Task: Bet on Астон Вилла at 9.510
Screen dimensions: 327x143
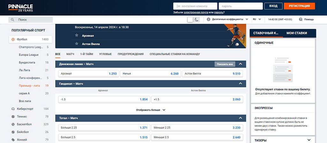Action: point(212,74)
